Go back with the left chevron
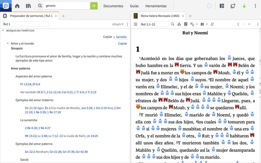This screenshot has width=261, height=163. click(238, 24)
